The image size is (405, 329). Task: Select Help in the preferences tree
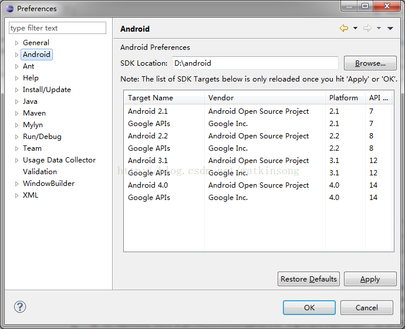pos(31,78)
